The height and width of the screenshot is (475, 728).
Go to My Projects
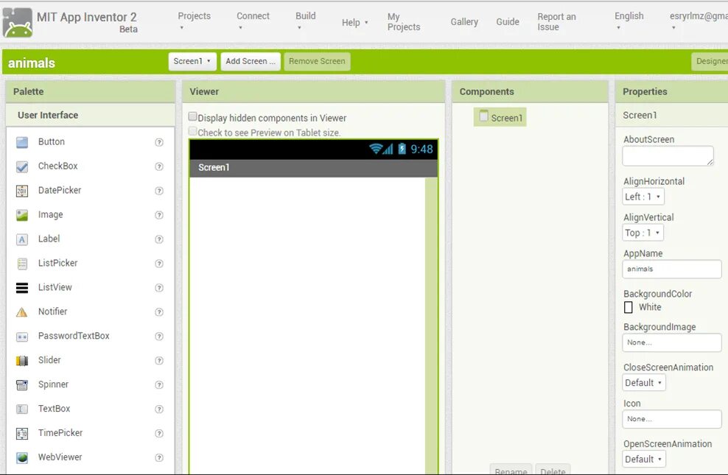tap(404, 22)
